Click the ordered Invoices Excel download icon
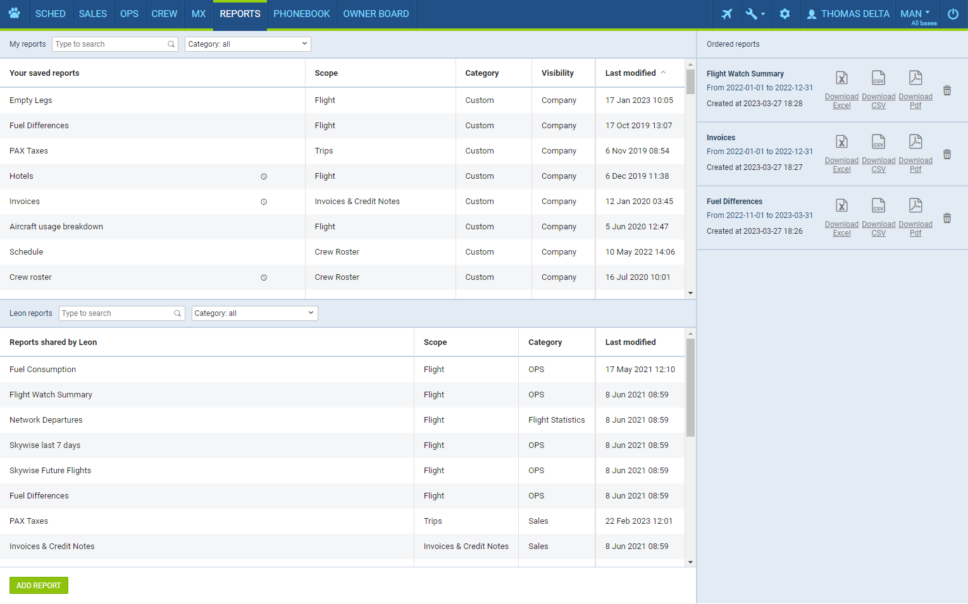The width and height of the screenshot is (968, 604). (841, 142)
